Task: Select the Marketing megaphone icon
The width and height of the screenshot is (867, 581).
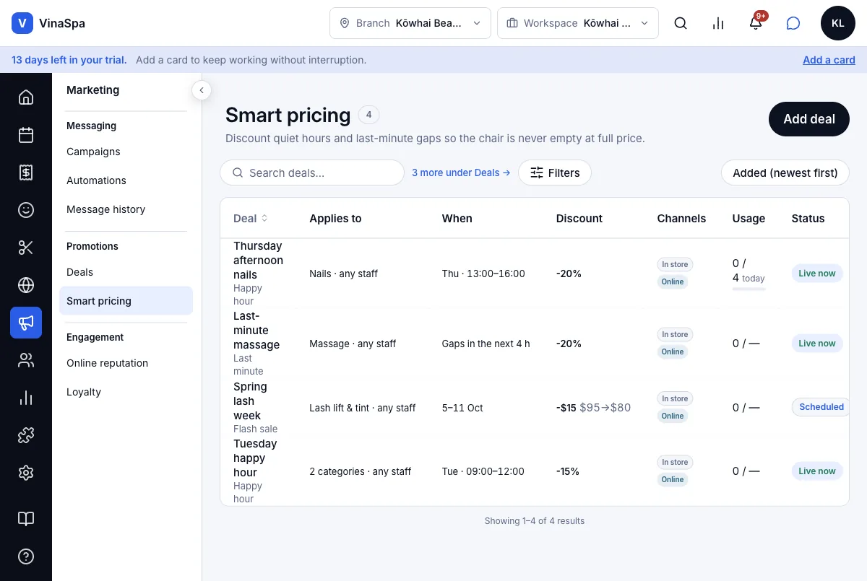Action: coord(26,323)
